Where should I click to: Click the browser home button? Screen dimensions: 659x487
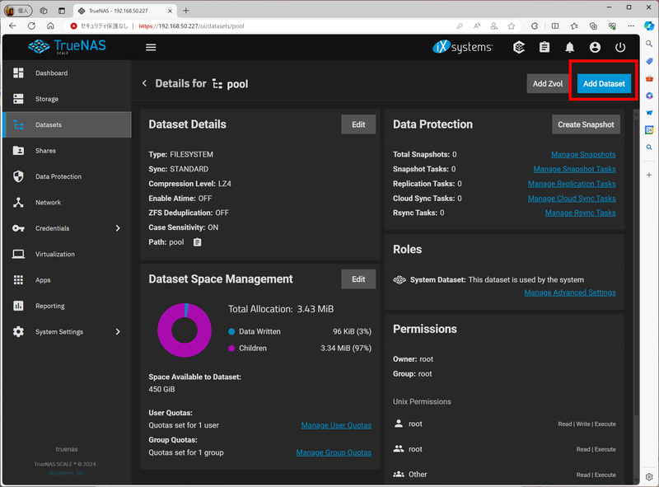coord(50,26)
